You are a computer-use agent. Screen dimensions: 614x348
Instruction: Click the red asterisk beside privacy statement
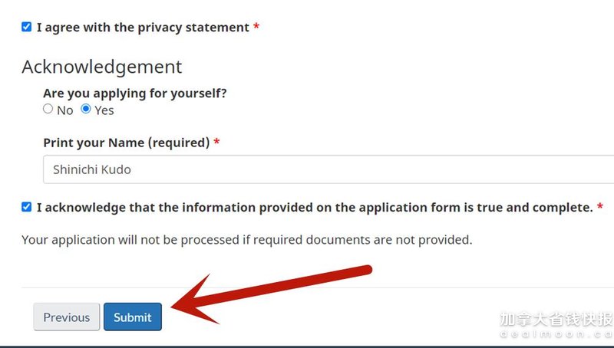click(x=256, y=28)
